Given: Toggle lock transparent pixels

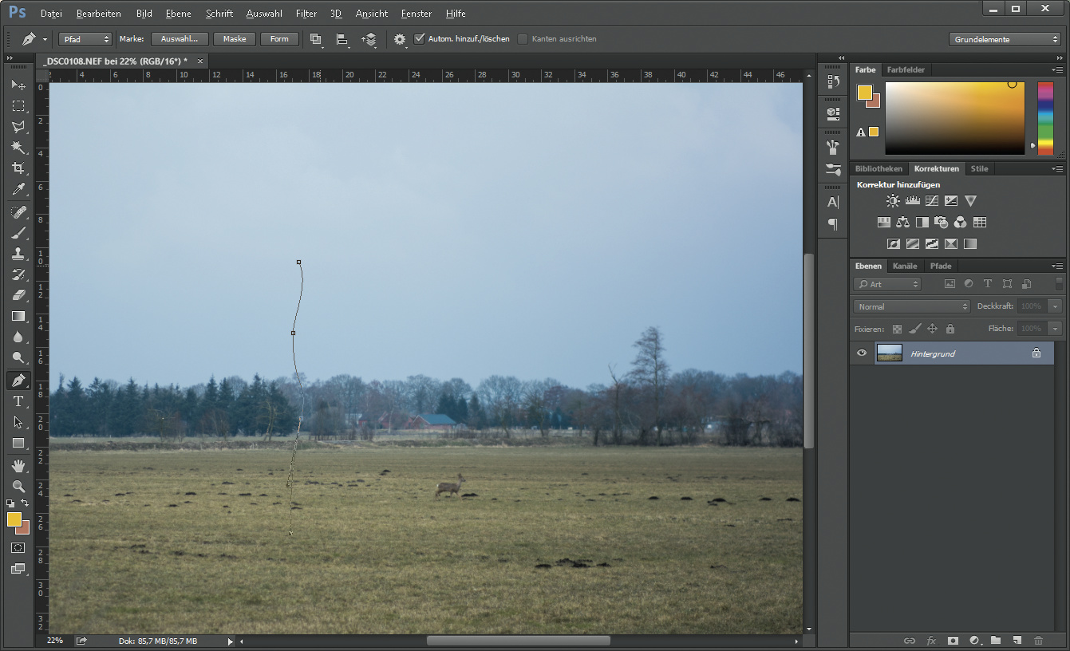Looking at the screenshot, I should (x=897, y=329).
